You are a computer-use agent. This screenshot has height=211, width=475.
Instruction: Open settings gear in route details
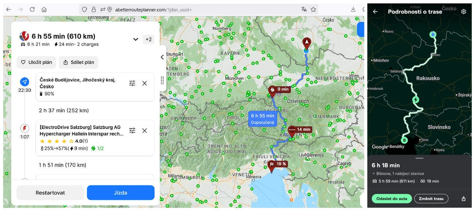pyautogui.click(x=463, y=11)
